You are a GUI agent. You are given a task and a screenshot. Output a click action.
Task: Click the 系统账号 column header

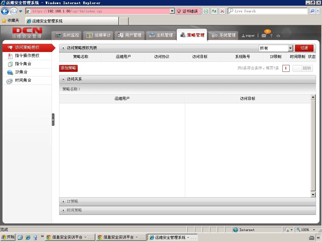(242, 57)
